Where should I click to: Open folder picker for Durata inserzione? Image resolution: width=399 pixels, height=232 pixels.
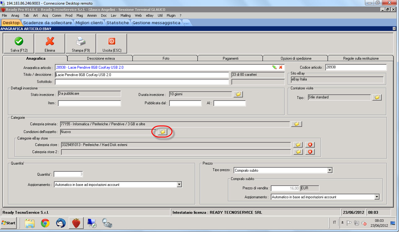pyautogui.click(x=238, y=94)
